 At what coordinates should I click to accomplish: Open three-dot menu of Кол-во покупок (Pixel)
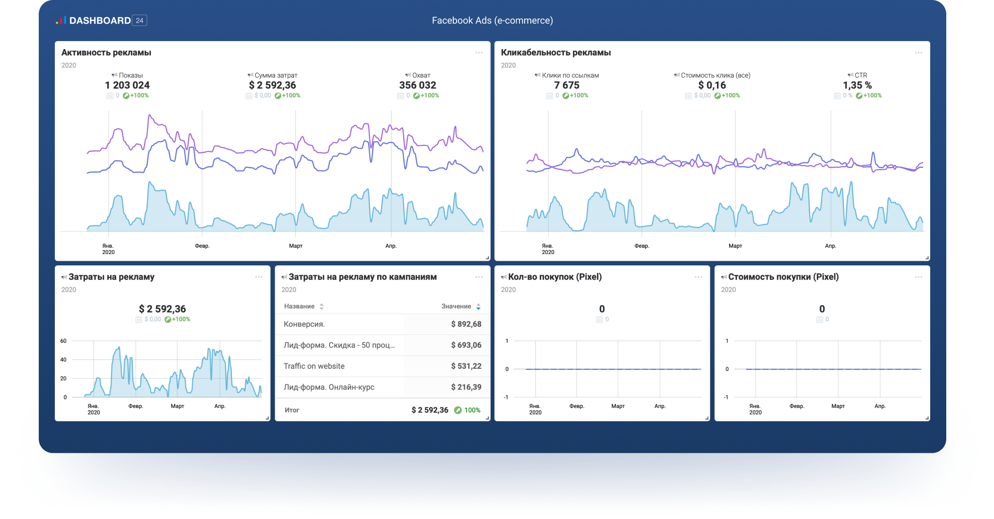coord(698,277)
